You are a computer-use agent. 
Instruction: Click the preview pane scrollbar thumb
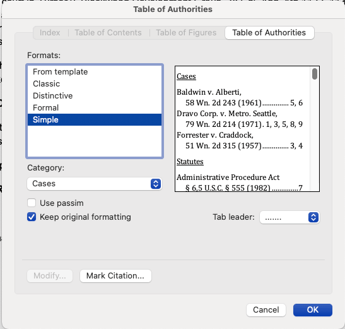tap(315, 74)
